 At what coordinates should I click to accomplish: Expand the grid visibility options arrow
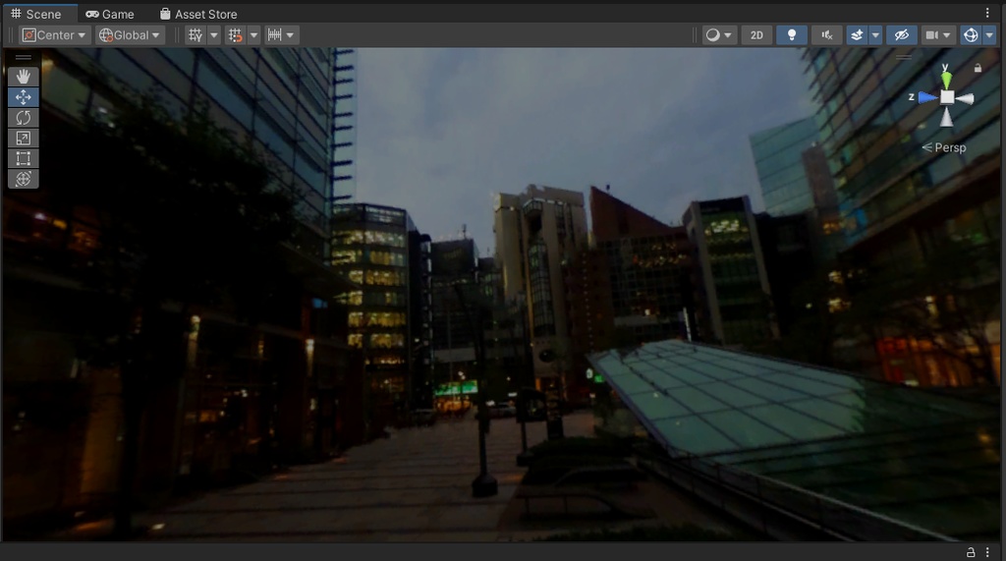pyautogui.click(x=214, y=35)
